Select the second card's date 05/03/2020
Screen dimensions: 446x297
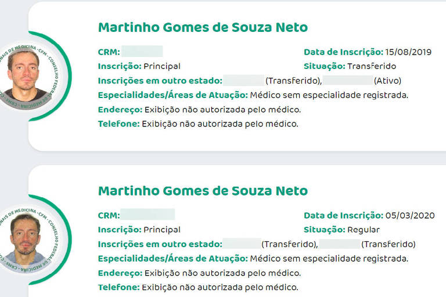tap(410, 215)
